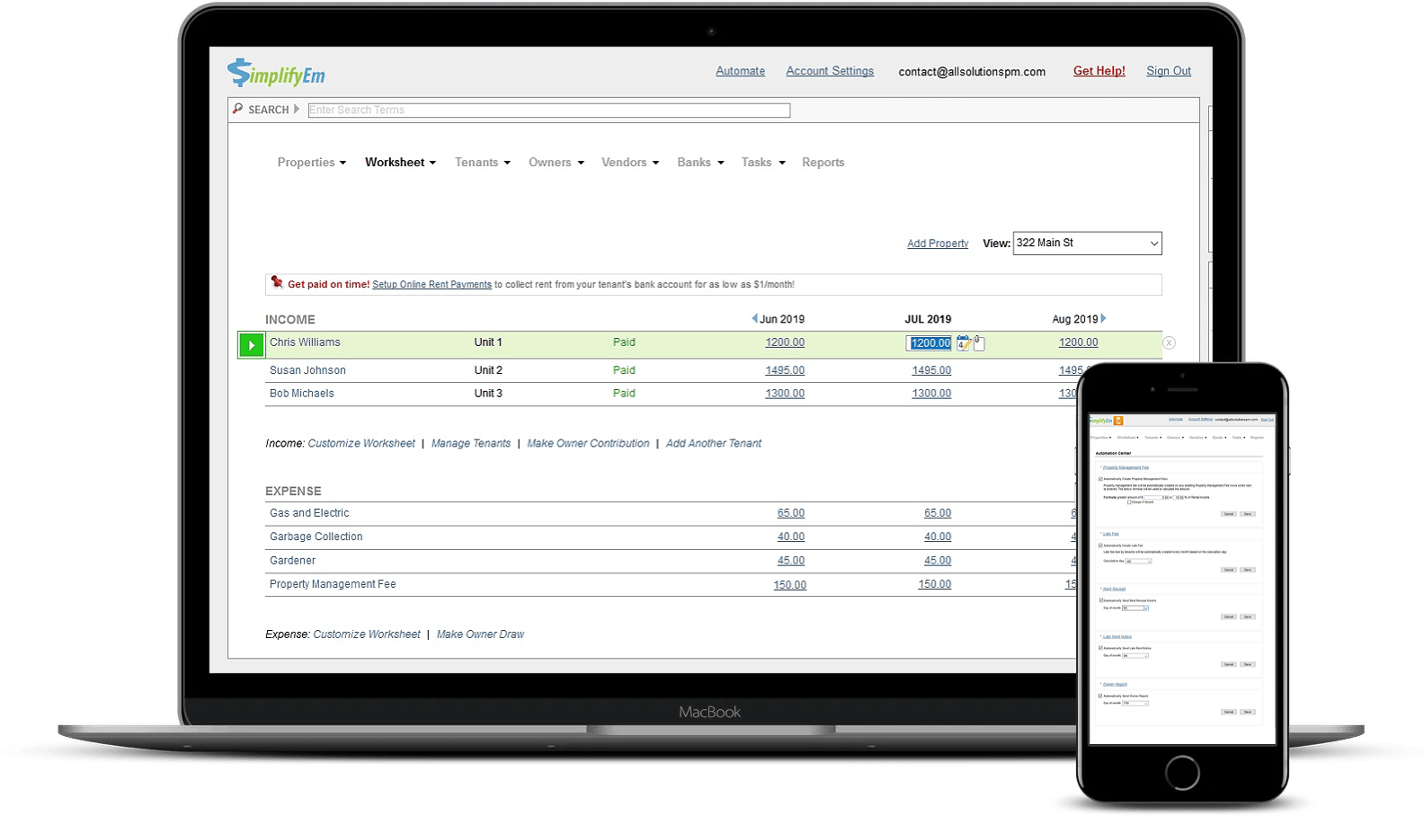This screenshot has width=1424, height=816.
Task: Toggle Automatically Create Late Fee checkbox on phone
Action: click(x=1100, y=545)
